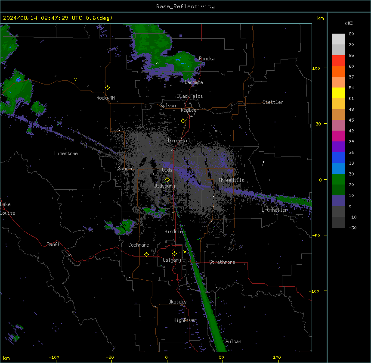Pick the light gray 70-80 dBZ swatch
The width and height of the screenshot is (371, 363).
click(338, 39)
